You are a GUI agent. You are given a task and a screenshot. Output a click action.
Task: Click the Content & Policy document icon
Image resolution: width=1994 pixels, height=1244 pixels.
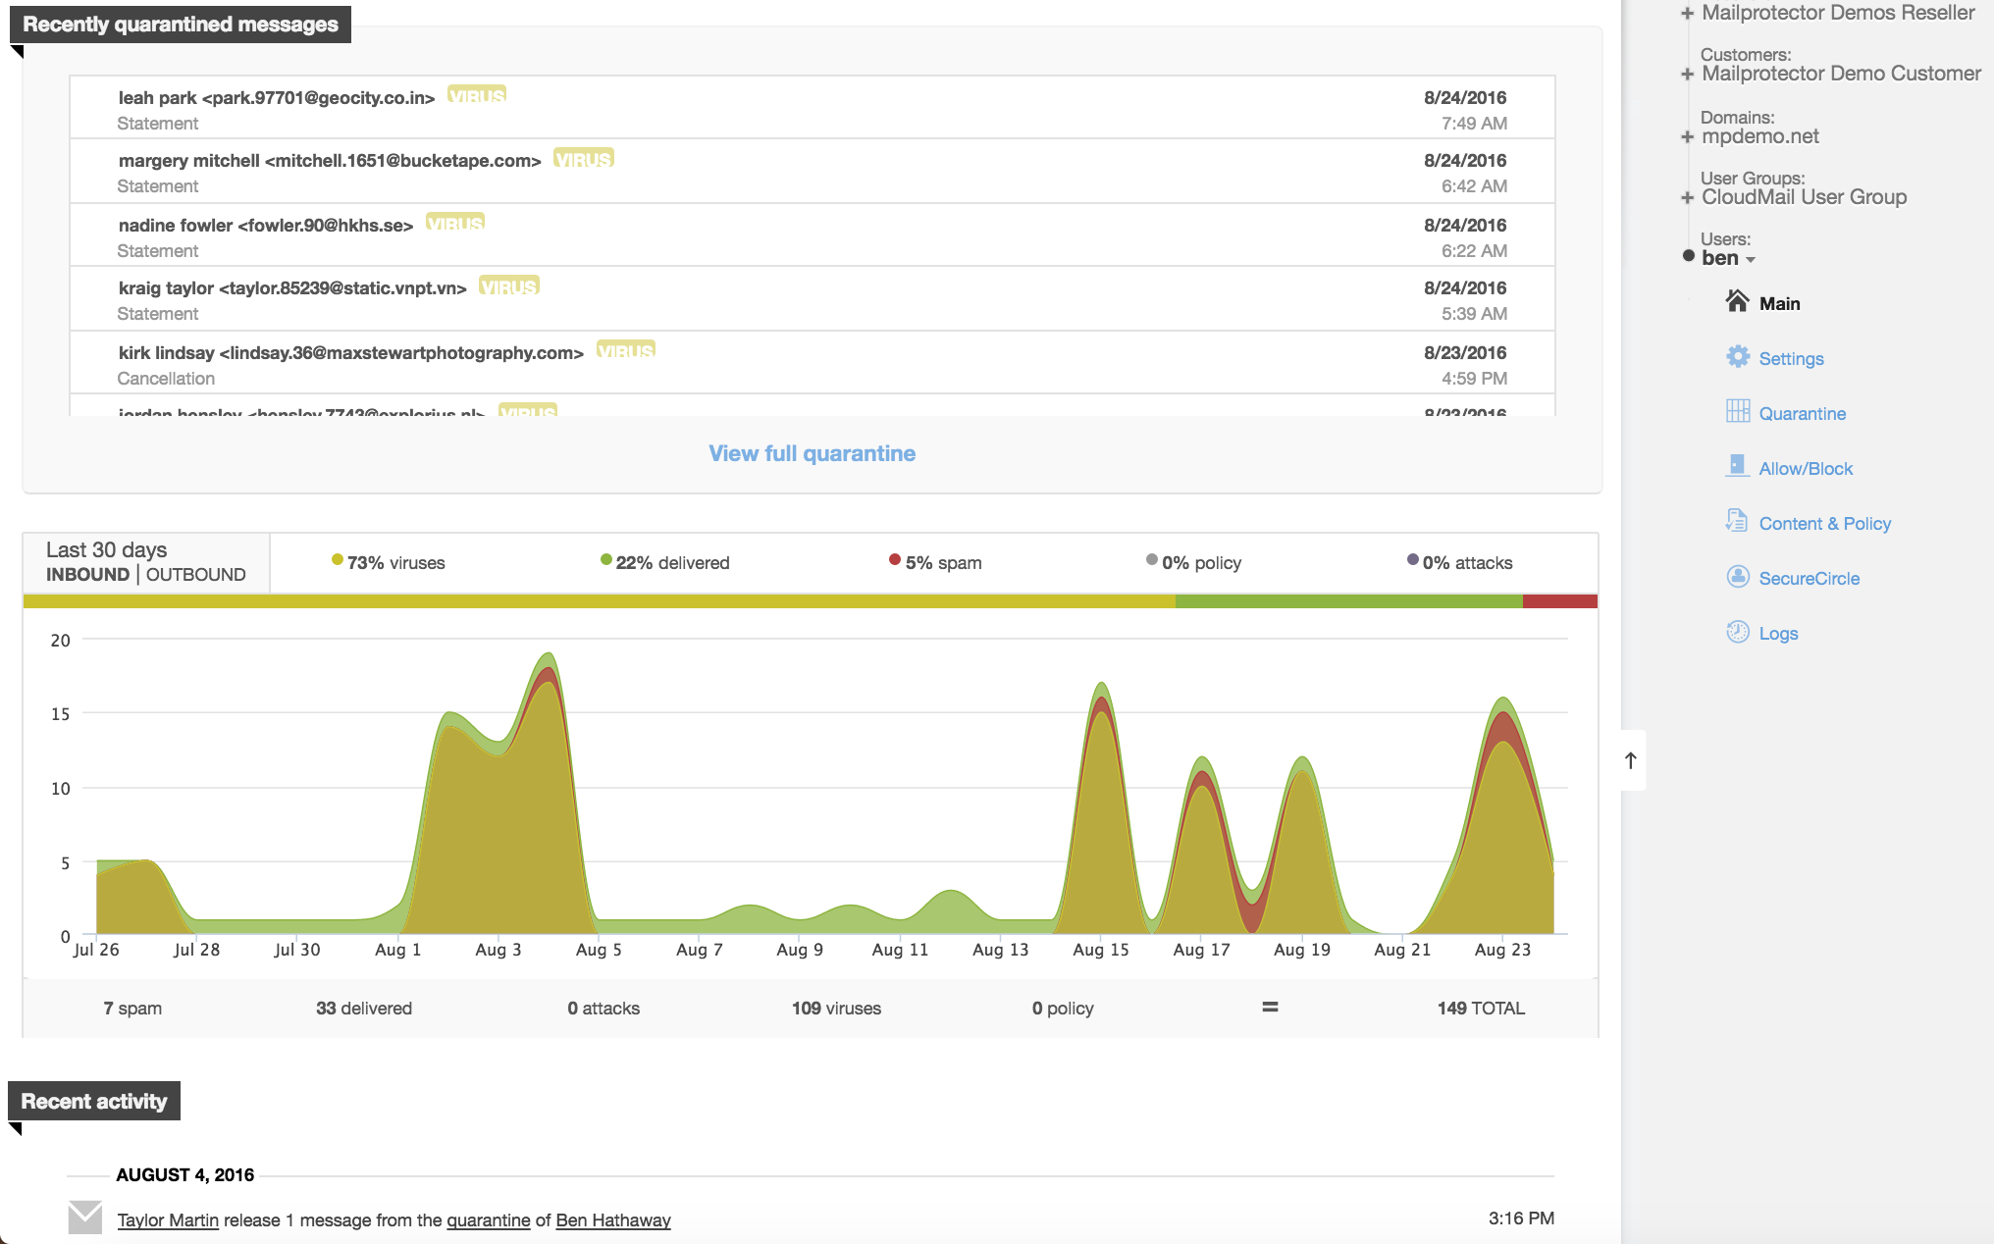click(1737, 521)
